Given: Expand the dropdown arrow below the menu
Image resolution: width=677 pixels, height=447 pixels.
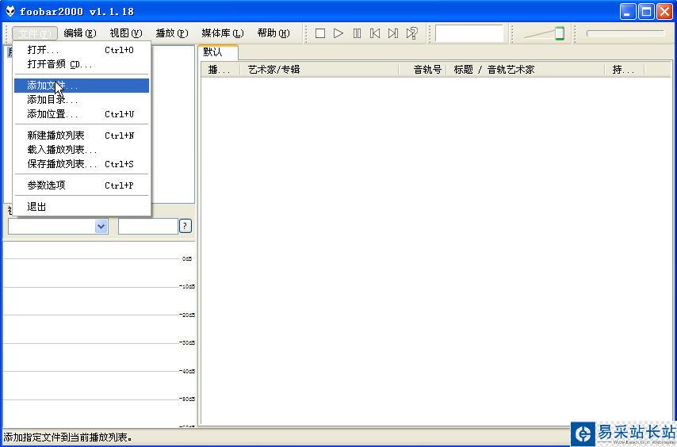Looking at the screenshot, I should pyautogui.click(x=101, y=226).
